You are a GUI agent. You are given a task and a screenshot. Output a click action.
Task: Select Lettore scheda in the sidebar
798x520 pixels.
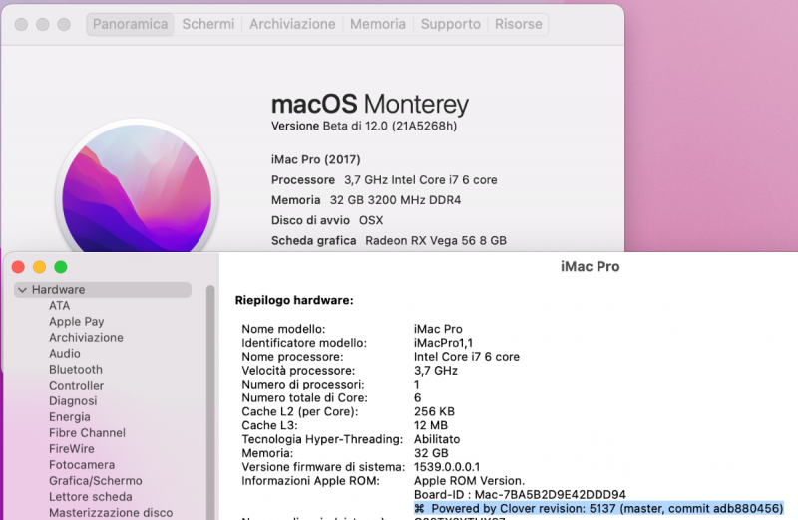tap(91, 497)
